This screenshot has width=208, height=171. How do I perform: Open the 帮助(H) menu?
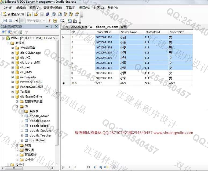112,8
